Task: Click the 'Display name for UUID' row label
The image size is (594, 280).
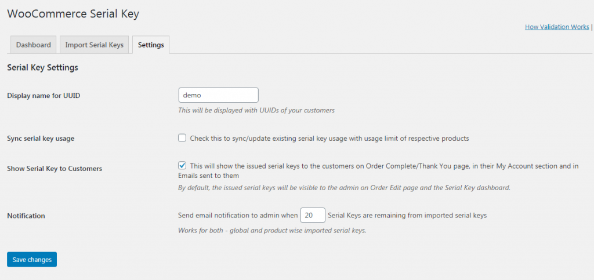Action: (44, 96)
